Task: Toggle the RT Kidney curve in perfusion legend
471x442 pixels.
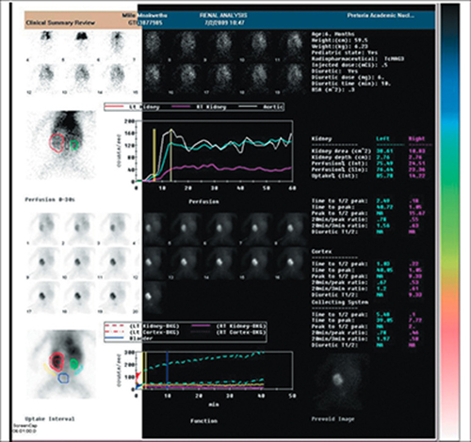Action: 199,107
